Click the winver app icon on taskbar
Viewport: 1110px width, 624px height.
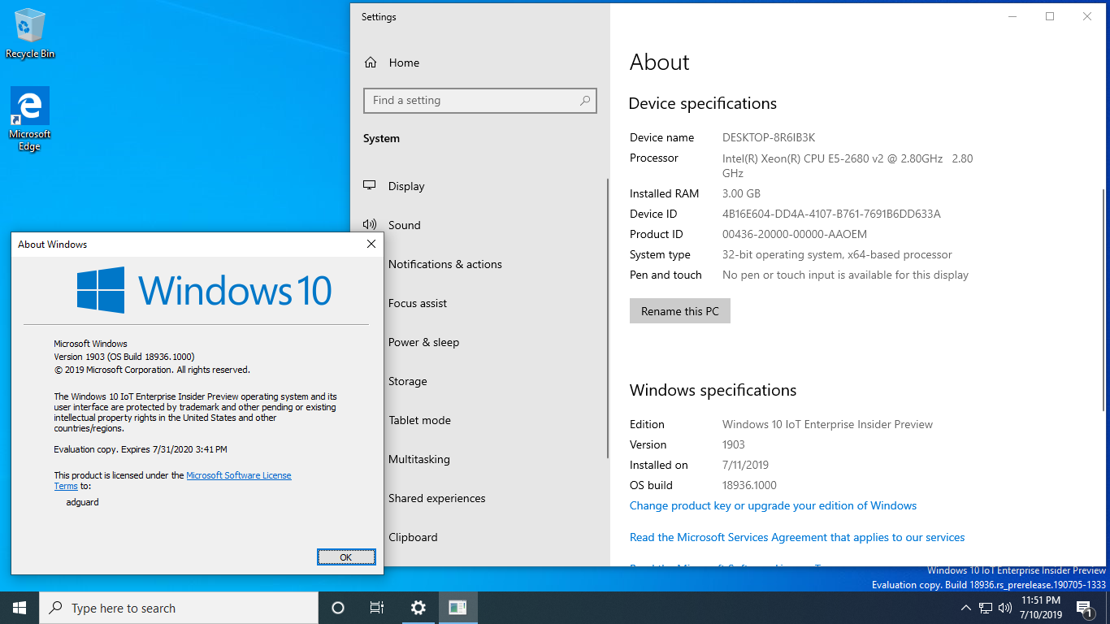tap(457, 608)
